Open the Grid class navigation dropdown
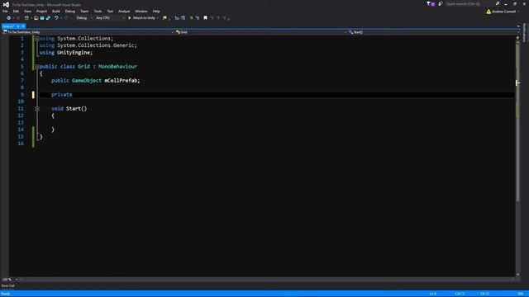 coord(261,32)
